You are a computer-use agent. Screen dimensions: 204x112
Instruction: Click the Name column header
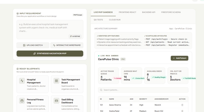(112, 99)
